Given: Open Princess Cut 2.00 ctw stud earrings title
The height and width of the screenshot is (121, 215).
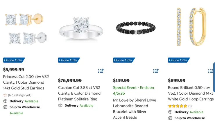Looking at the screenshot, I should (26, 82).
